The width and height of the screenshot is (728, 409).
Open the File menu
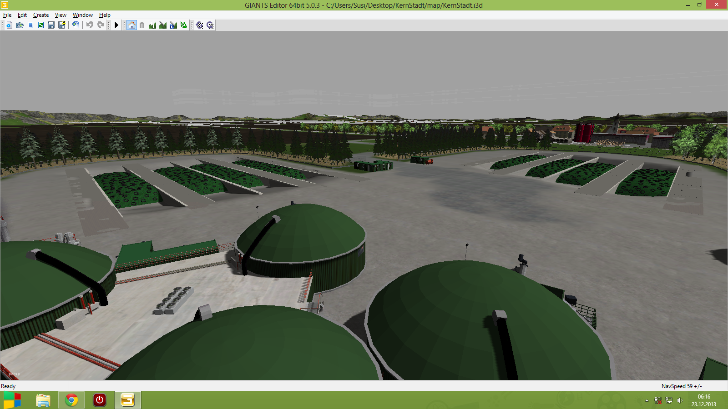(7, 15)
